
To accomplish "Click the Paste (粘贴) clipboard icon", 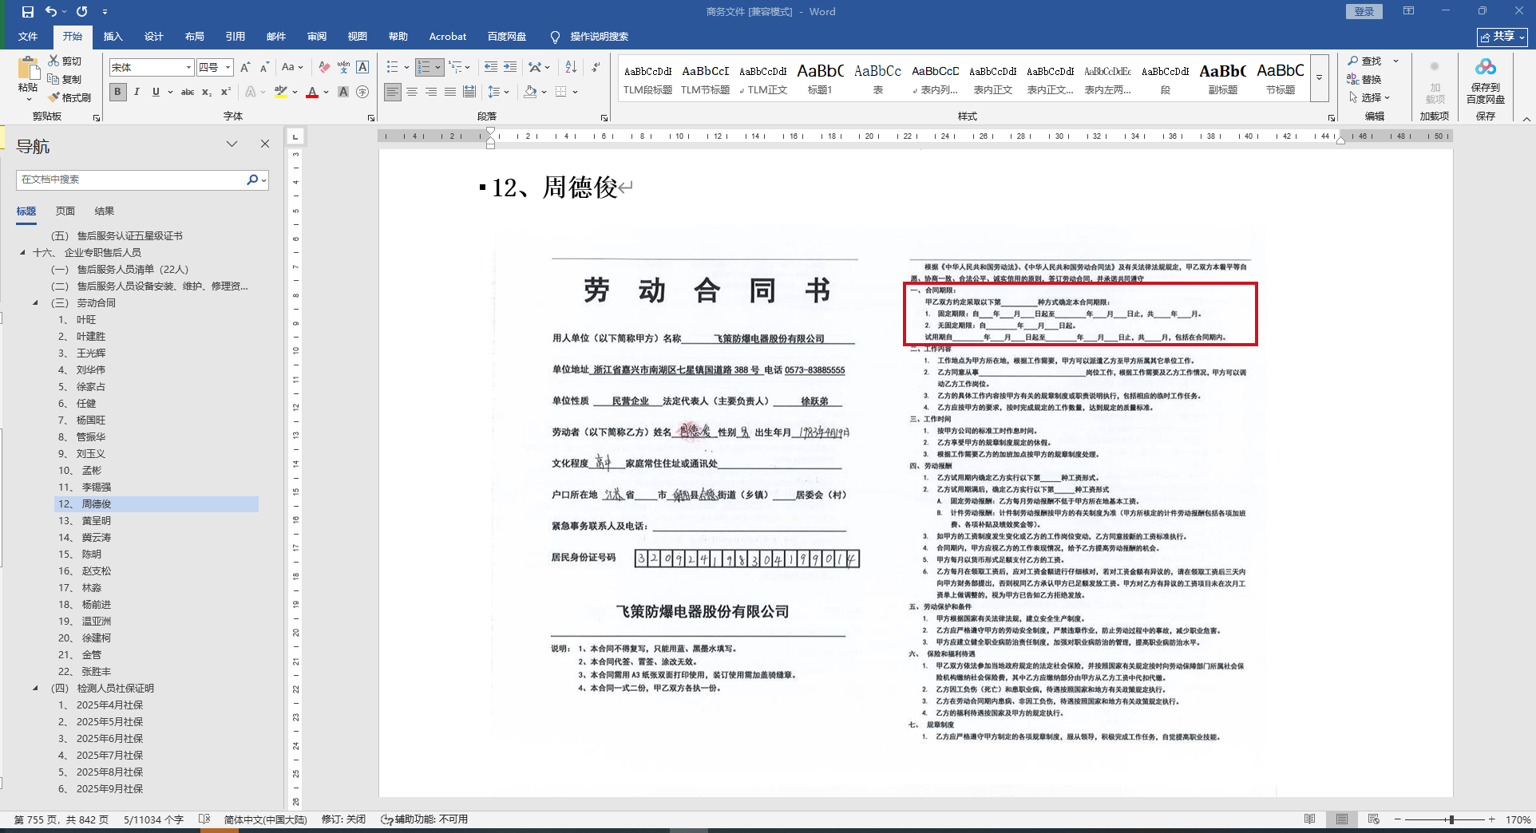I will [x=28, y=69].
